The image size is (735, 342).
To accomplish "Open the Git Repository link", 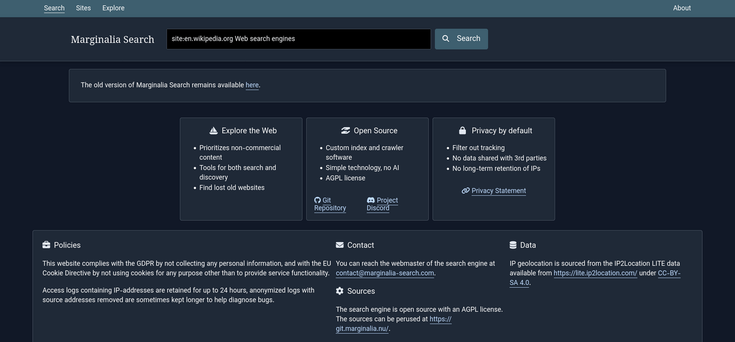I will [x=330, y=204].
